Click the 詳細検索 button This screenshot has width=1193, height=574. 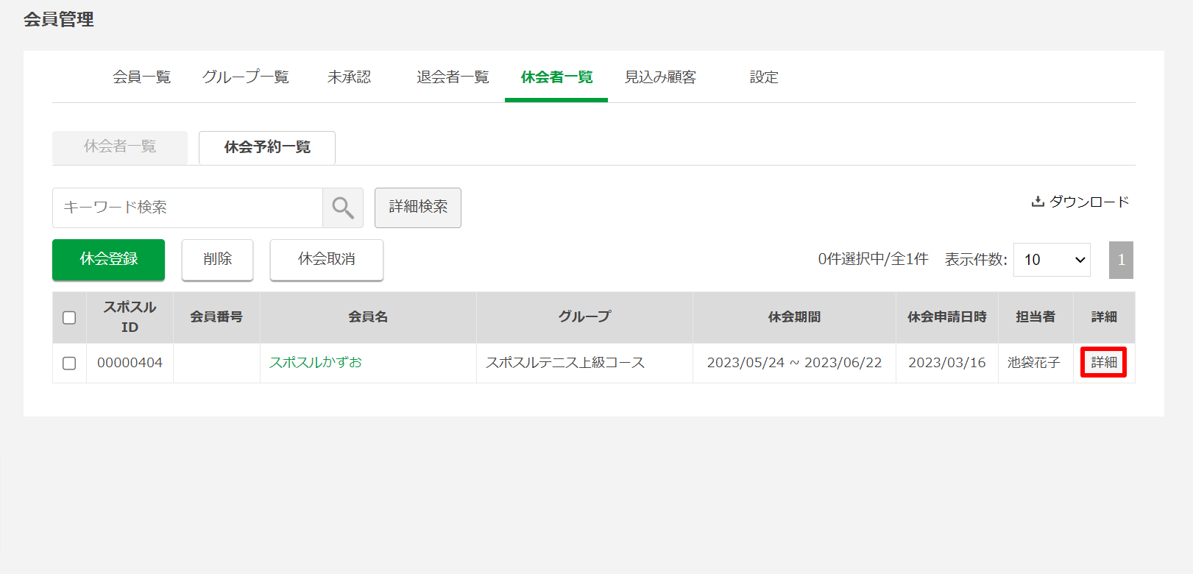418,208
